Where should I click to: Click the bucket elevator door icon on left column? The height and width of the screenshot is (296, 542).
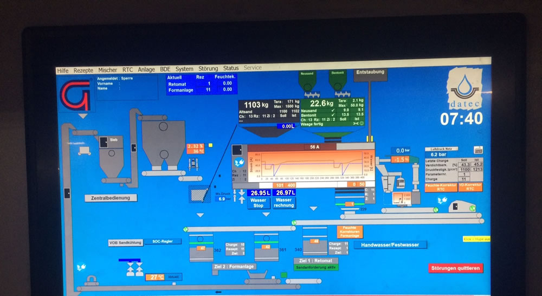click(67, 193)
